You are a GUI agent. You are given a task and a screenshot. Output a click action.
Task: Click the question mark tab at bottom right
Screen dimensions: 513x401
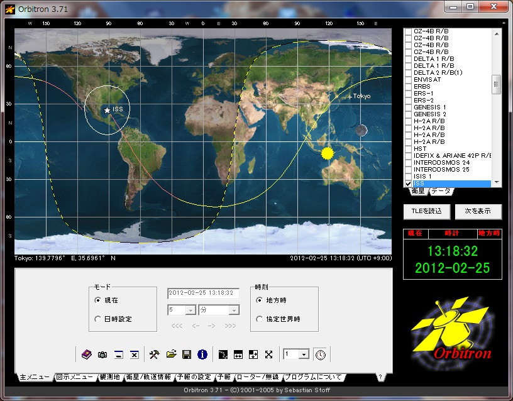(x=380, y=377)
